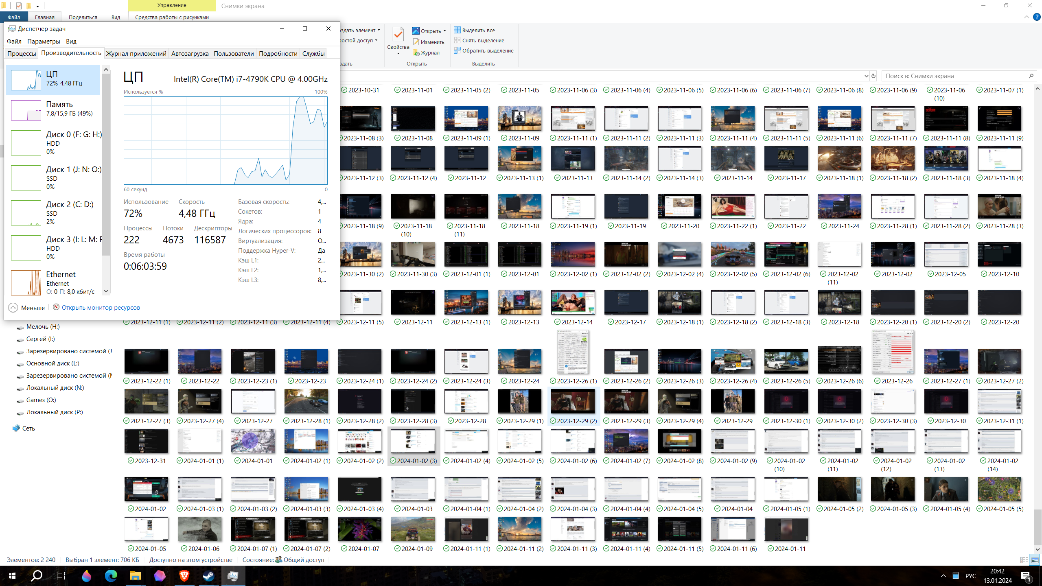Click the Steam icon in the taskbar
Screen dimensions: 1042x586
[209, 576]
